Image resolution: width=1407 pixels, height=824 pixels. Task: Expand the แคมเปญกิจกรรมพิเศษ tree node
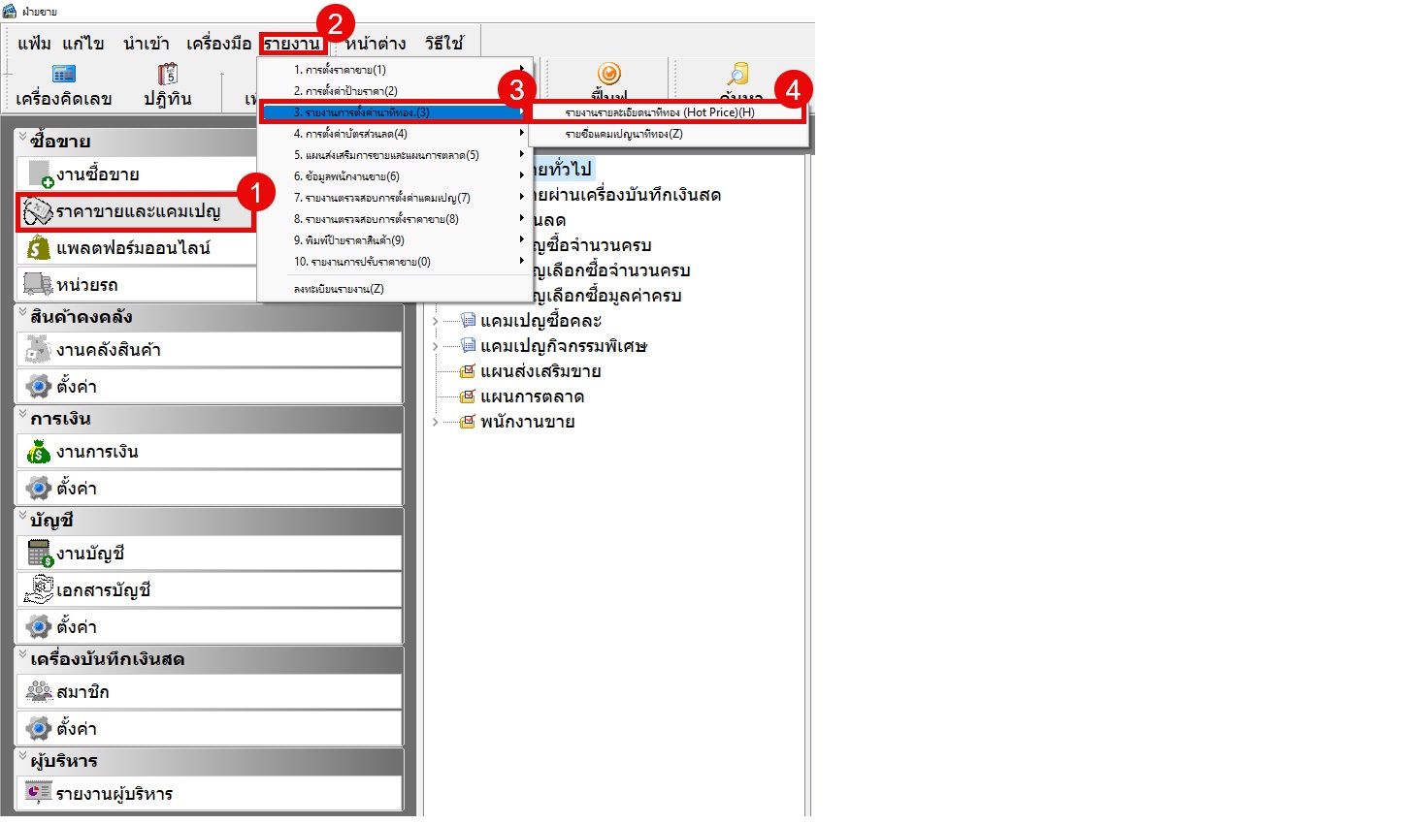click(x=435, y=346)
